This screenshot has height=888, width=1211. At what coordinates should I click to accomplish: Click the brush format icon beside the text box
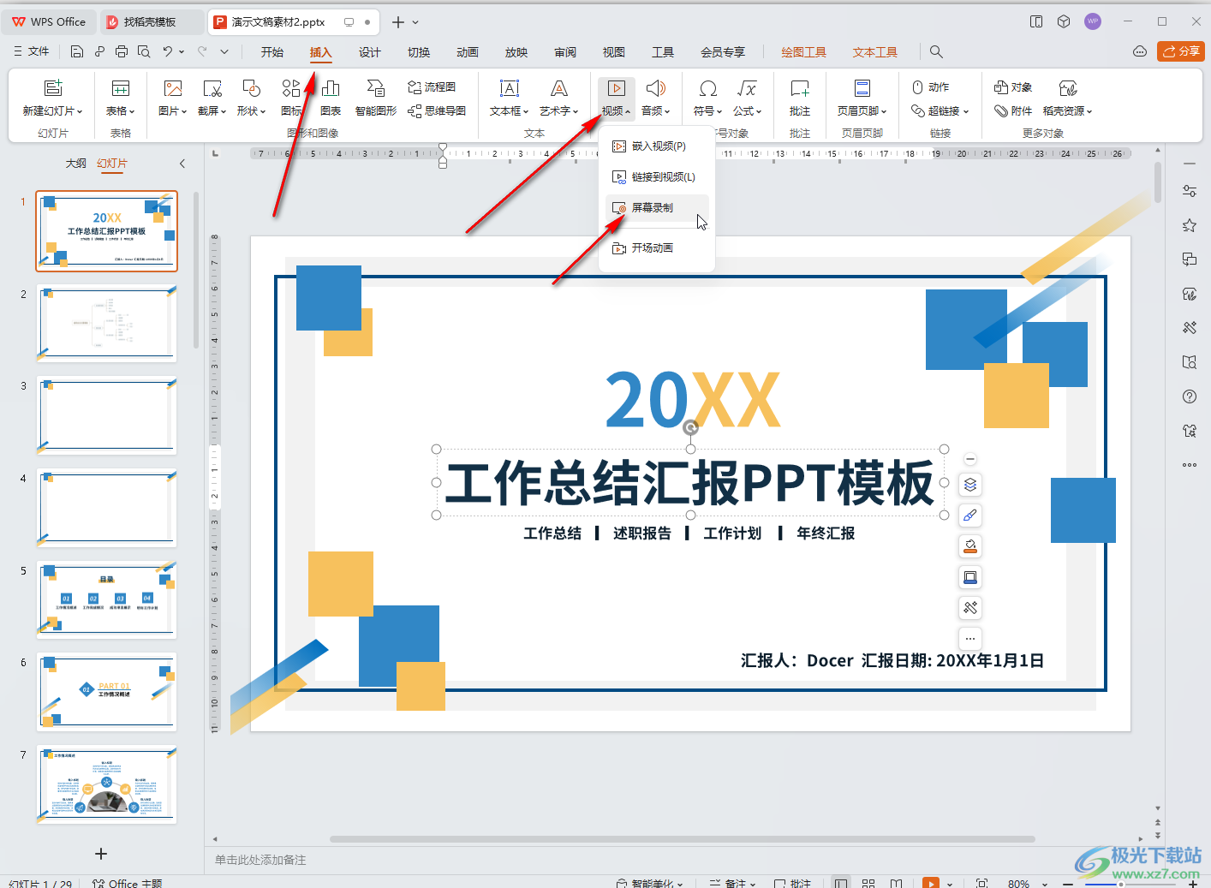click(x=970, y=516)
